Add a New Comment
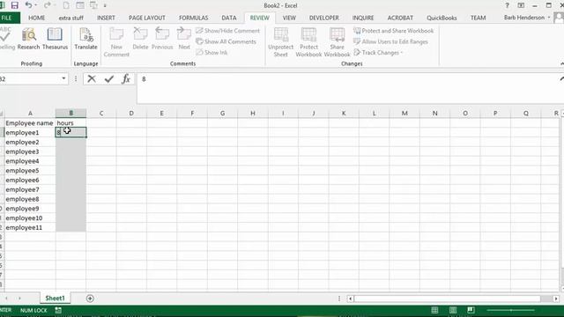564x317 pixels. coord(116,42)
